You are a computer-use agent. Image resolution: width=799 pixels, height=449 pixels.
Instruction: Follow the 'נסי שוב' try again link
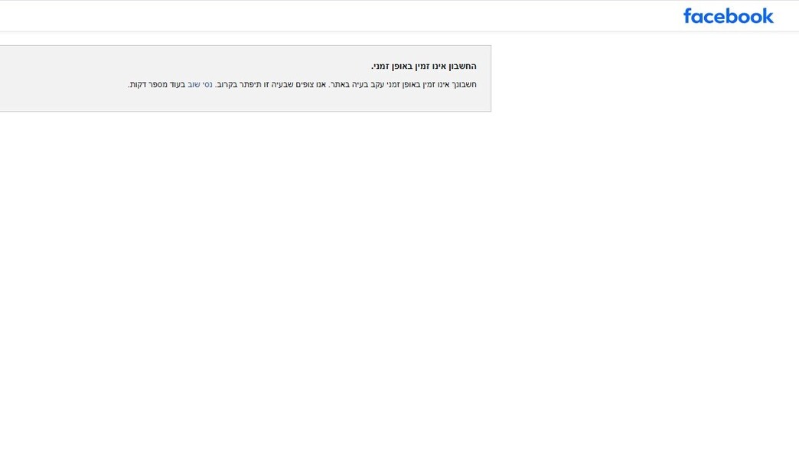pyautogui.click(x=200, y=84)
